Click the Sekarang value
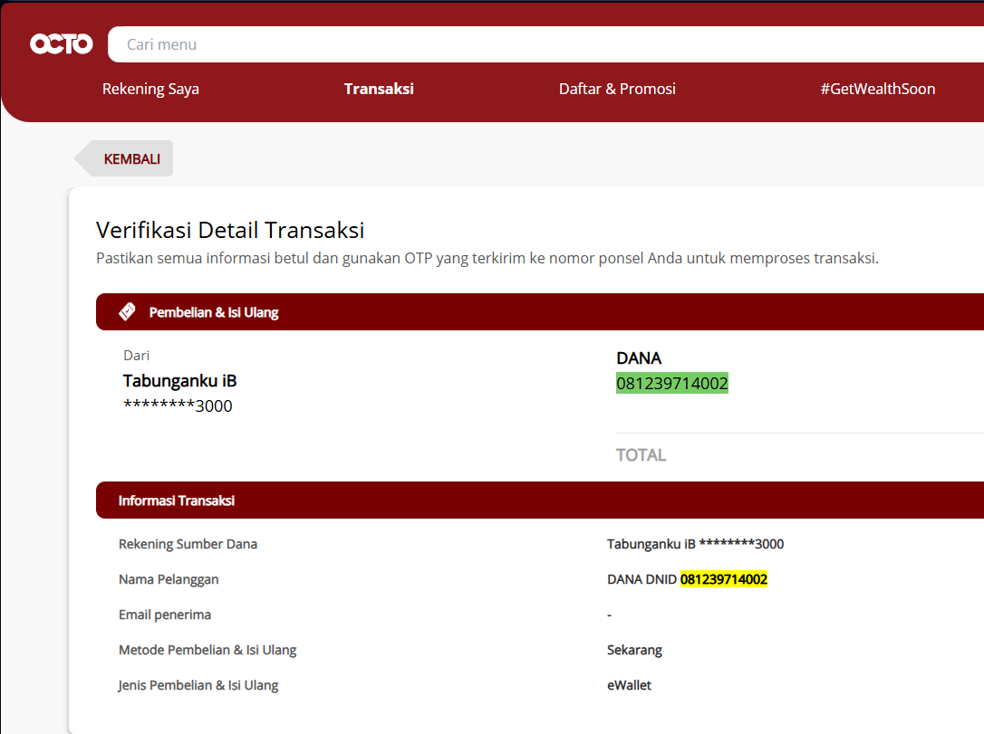The image size is (984, 734). (x=634, y=650)
